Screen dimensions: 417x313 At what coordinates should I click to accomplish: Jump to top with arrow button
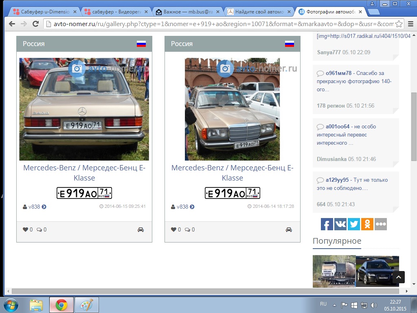(x=398, y=277)
